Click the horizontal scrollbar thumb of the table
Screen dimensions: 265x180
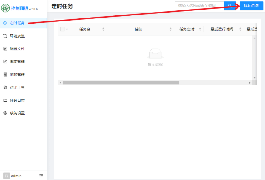(121, 83)
